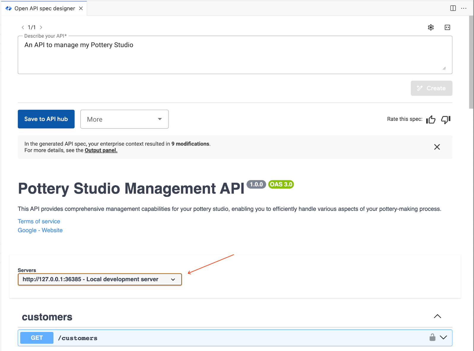Dismiss the modifications notice
This screenshot has width=474, height=351.
point(437,147)
